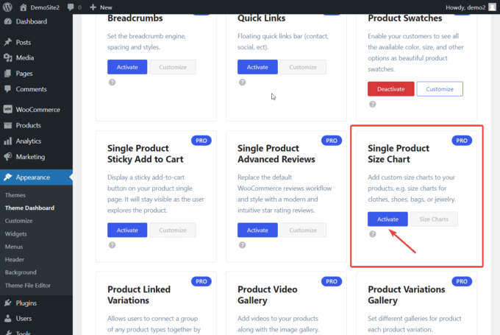The width and height of the screenshot is (500, 335).
Task: Open the comments bubble icon in admin bar
Action: 71,7
